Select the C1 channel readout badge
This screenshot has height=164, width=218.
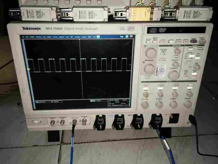click(x=38, y=101)
